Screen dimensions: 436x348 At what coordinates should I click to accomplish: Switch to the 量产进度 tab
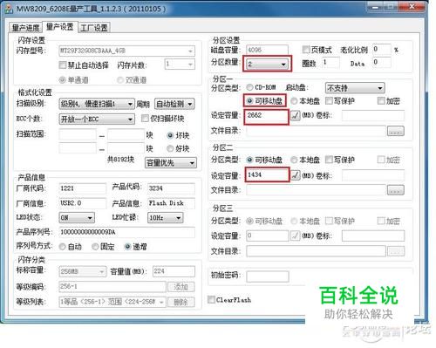pyautogui.click(x=25, y=28)
